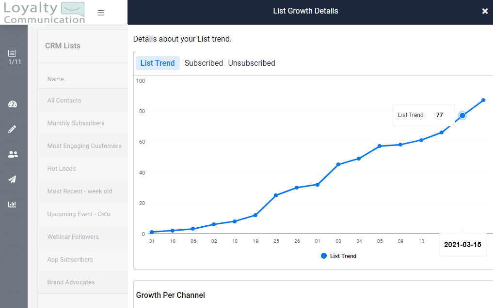Select the Hot Leads list
Screen dimensions: 493x308
coord(61,168)
